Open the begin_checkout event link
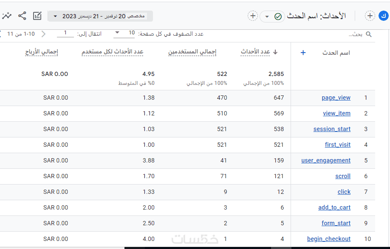The width and height of the screenshot is (390, 249). (328, 239)
